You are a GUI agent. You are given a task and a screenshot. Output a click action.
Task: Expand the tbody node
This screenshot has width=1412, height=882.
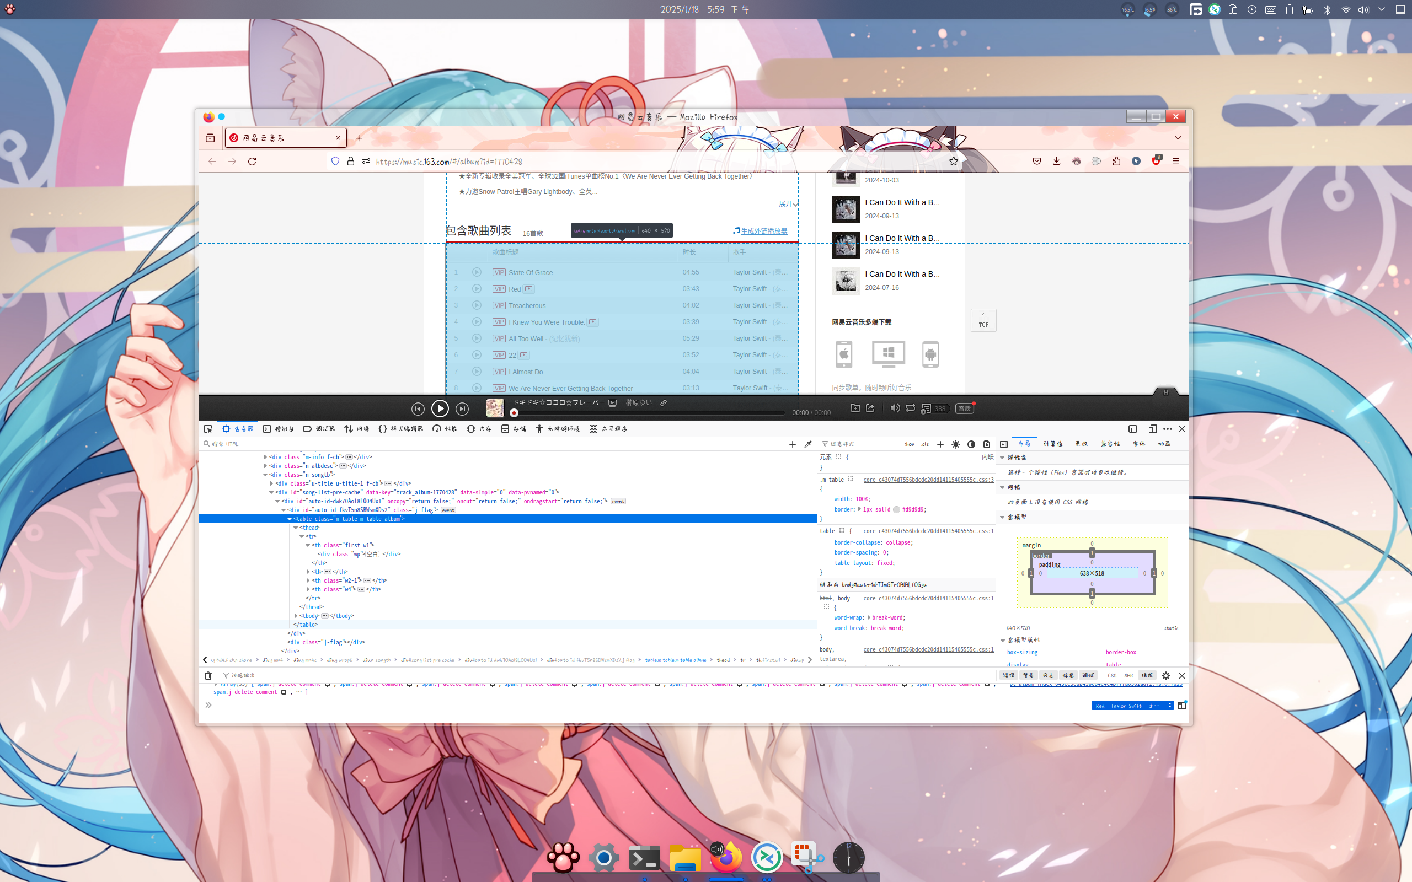click(296, 616)
